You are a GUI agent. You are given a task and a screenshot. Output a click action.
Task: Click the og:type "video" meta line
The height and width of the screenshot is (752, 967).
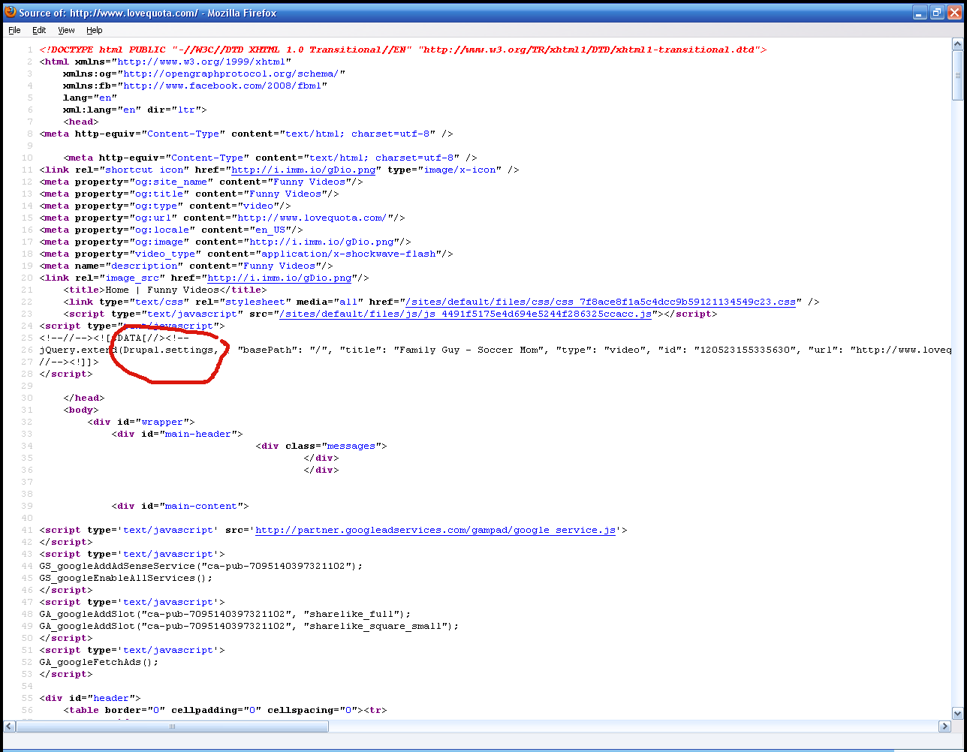(165, 206)
